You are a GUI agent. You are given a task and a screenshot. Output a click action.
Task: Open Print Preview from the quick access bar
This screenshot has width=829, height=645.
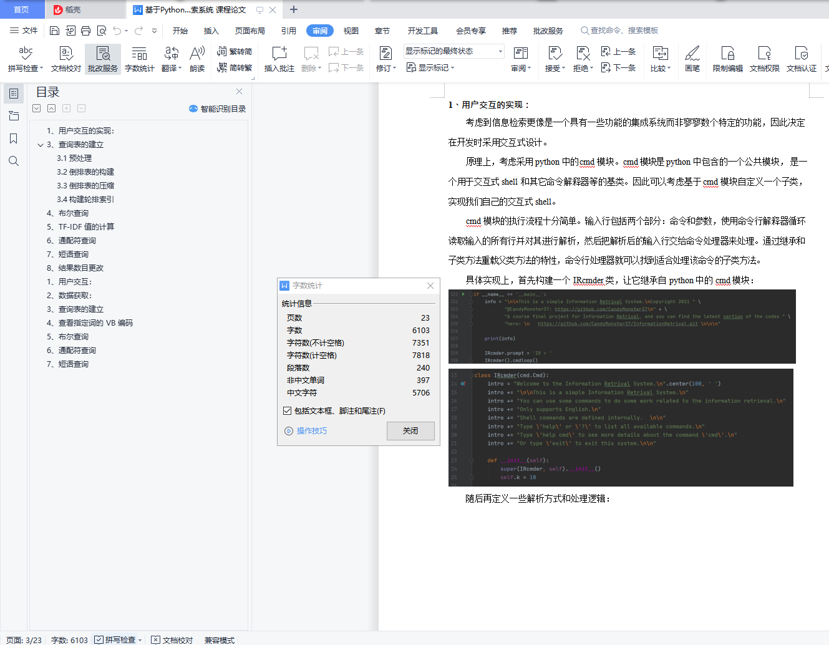(102, 31)
